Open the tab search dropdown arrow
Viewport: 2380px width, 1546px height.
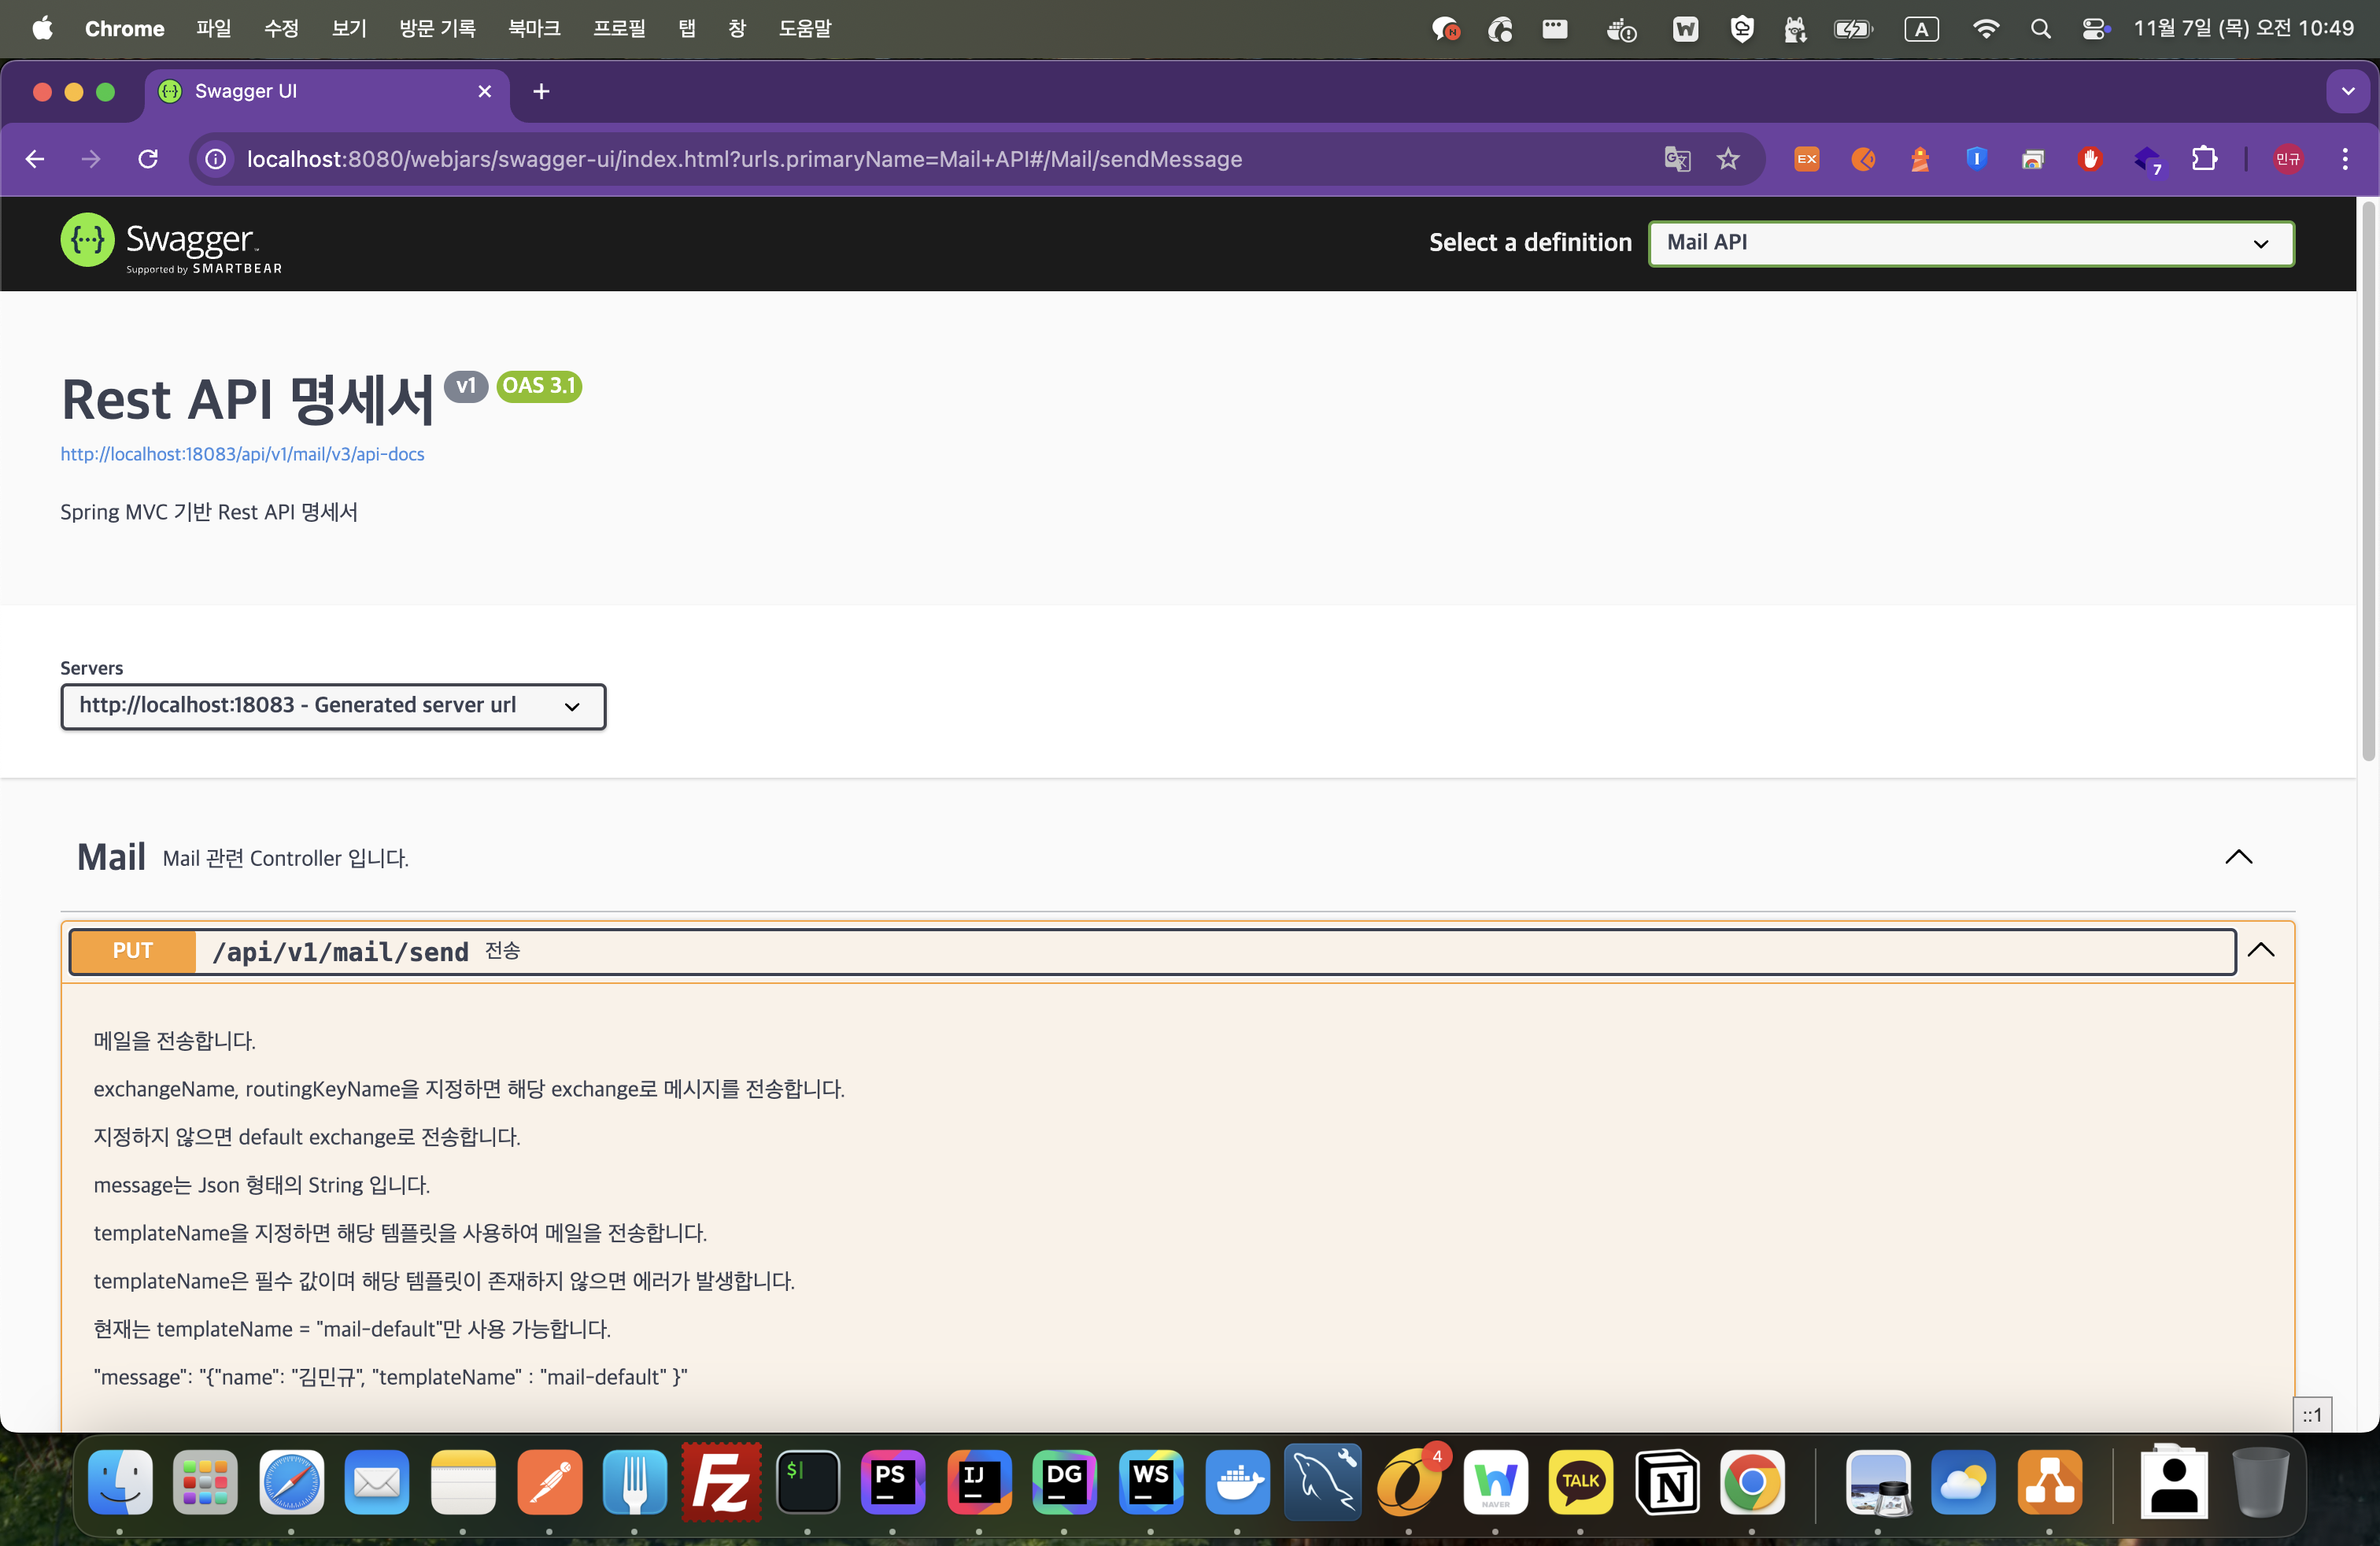click(2347, 91)
